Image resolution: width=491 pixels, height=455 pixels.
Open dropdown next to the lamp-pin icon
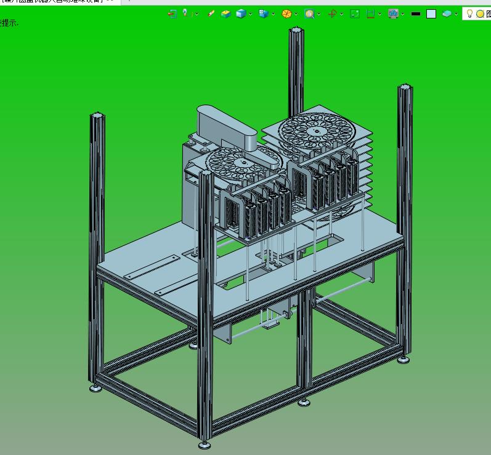197,14
